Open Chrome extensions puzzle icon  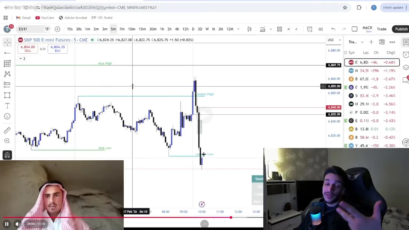pyautogui.click(x=359, y=7)
